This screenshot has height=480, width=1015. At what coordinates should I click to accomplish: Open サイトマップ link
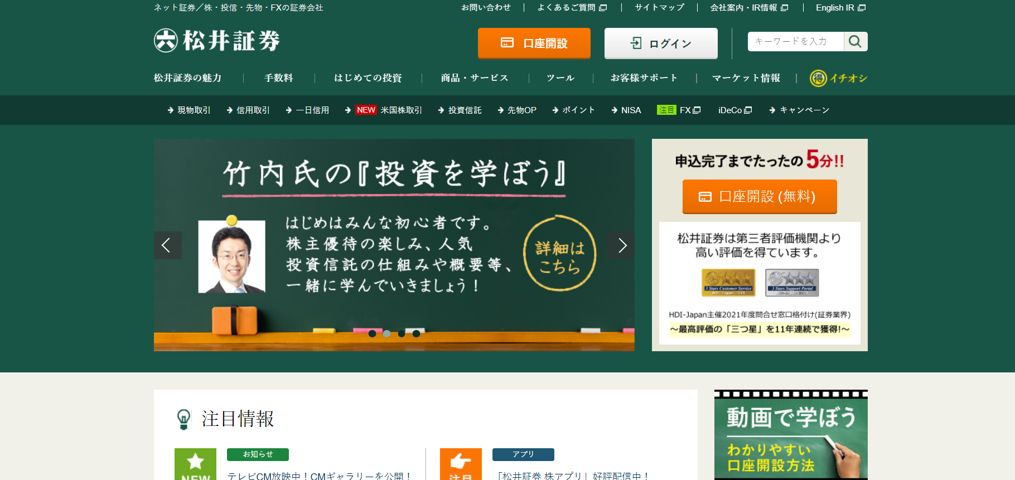(x=659, y=8)
